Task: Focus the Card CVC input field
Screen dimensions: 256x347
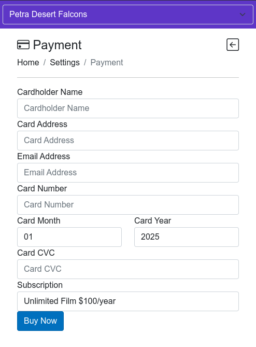Action: point(128,269)
